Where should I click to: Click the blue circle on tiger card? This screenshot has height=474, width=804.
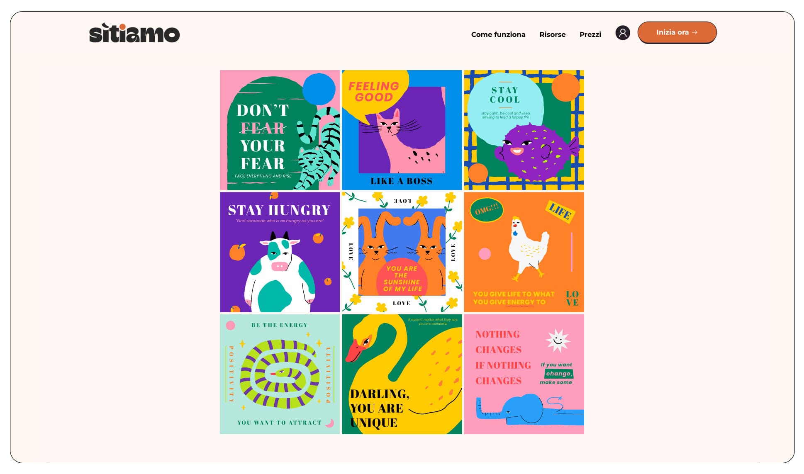pos(319,90)
